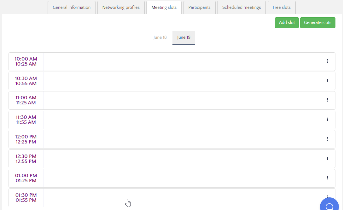Select the Meeting slots tab
Image resolution: width=343 pixels, height=210 pixels.
164,8
